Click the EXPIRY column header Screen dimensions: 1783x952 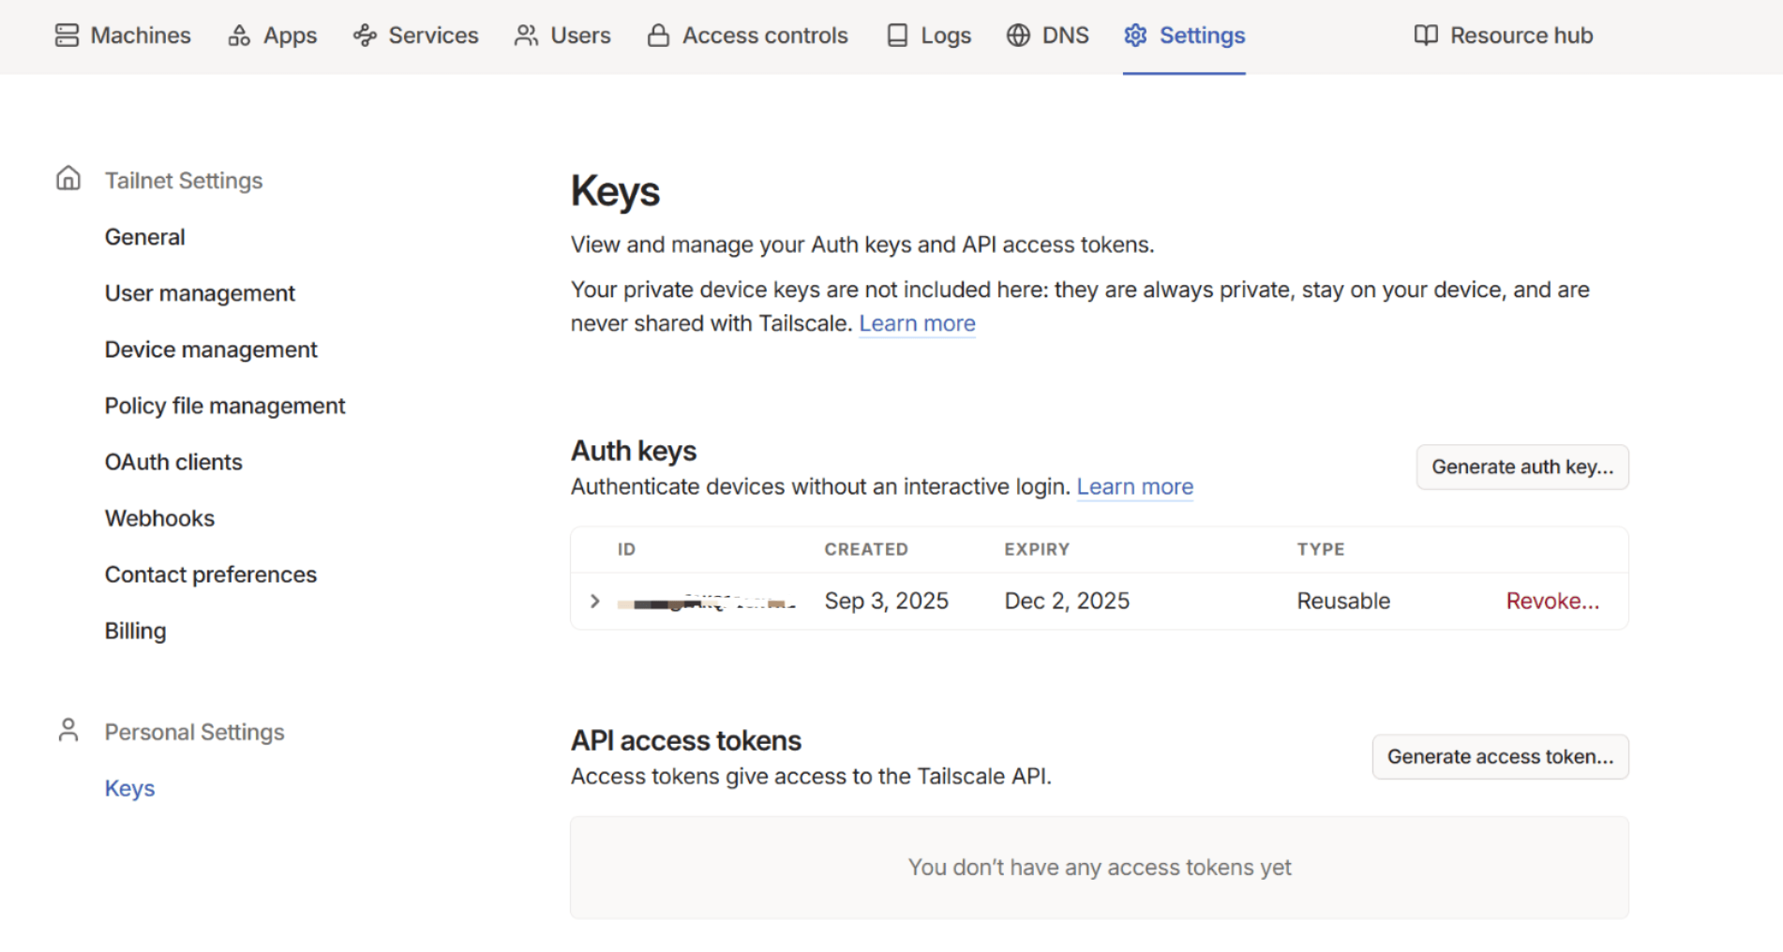(1037, 549)
